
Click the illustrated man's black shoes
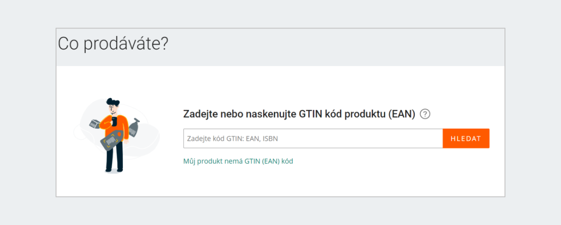(115, 170)
